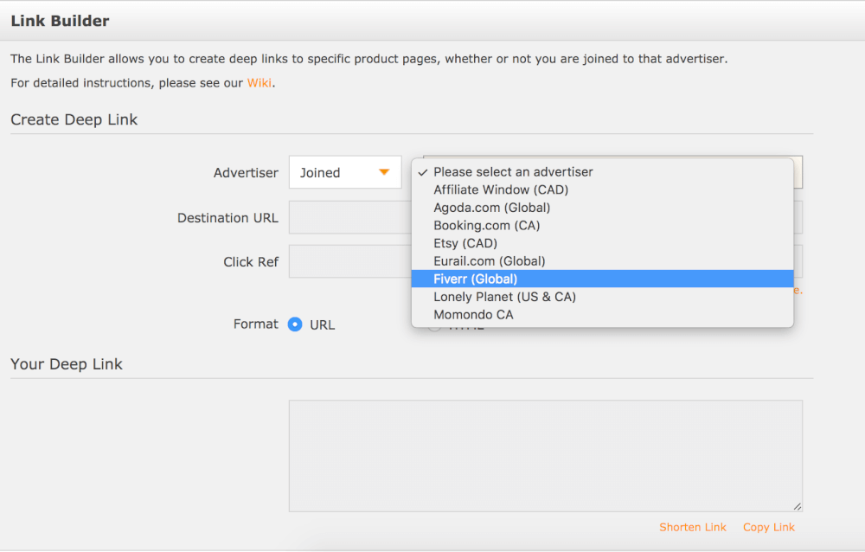Viewport: 865px width, 552px height.
Task: Click the Format label
Action: pyautogui.click(x=255, y=324)
